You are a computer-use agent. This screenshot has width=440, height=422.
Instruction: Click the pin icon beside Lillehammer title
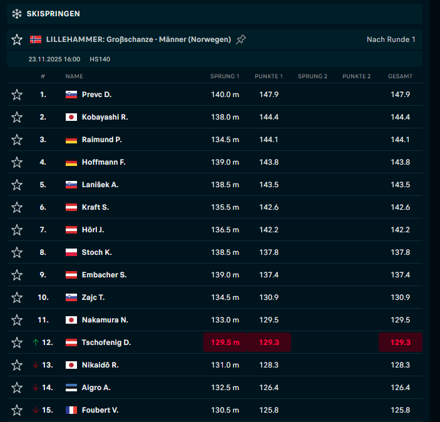[x=241, y=39]
